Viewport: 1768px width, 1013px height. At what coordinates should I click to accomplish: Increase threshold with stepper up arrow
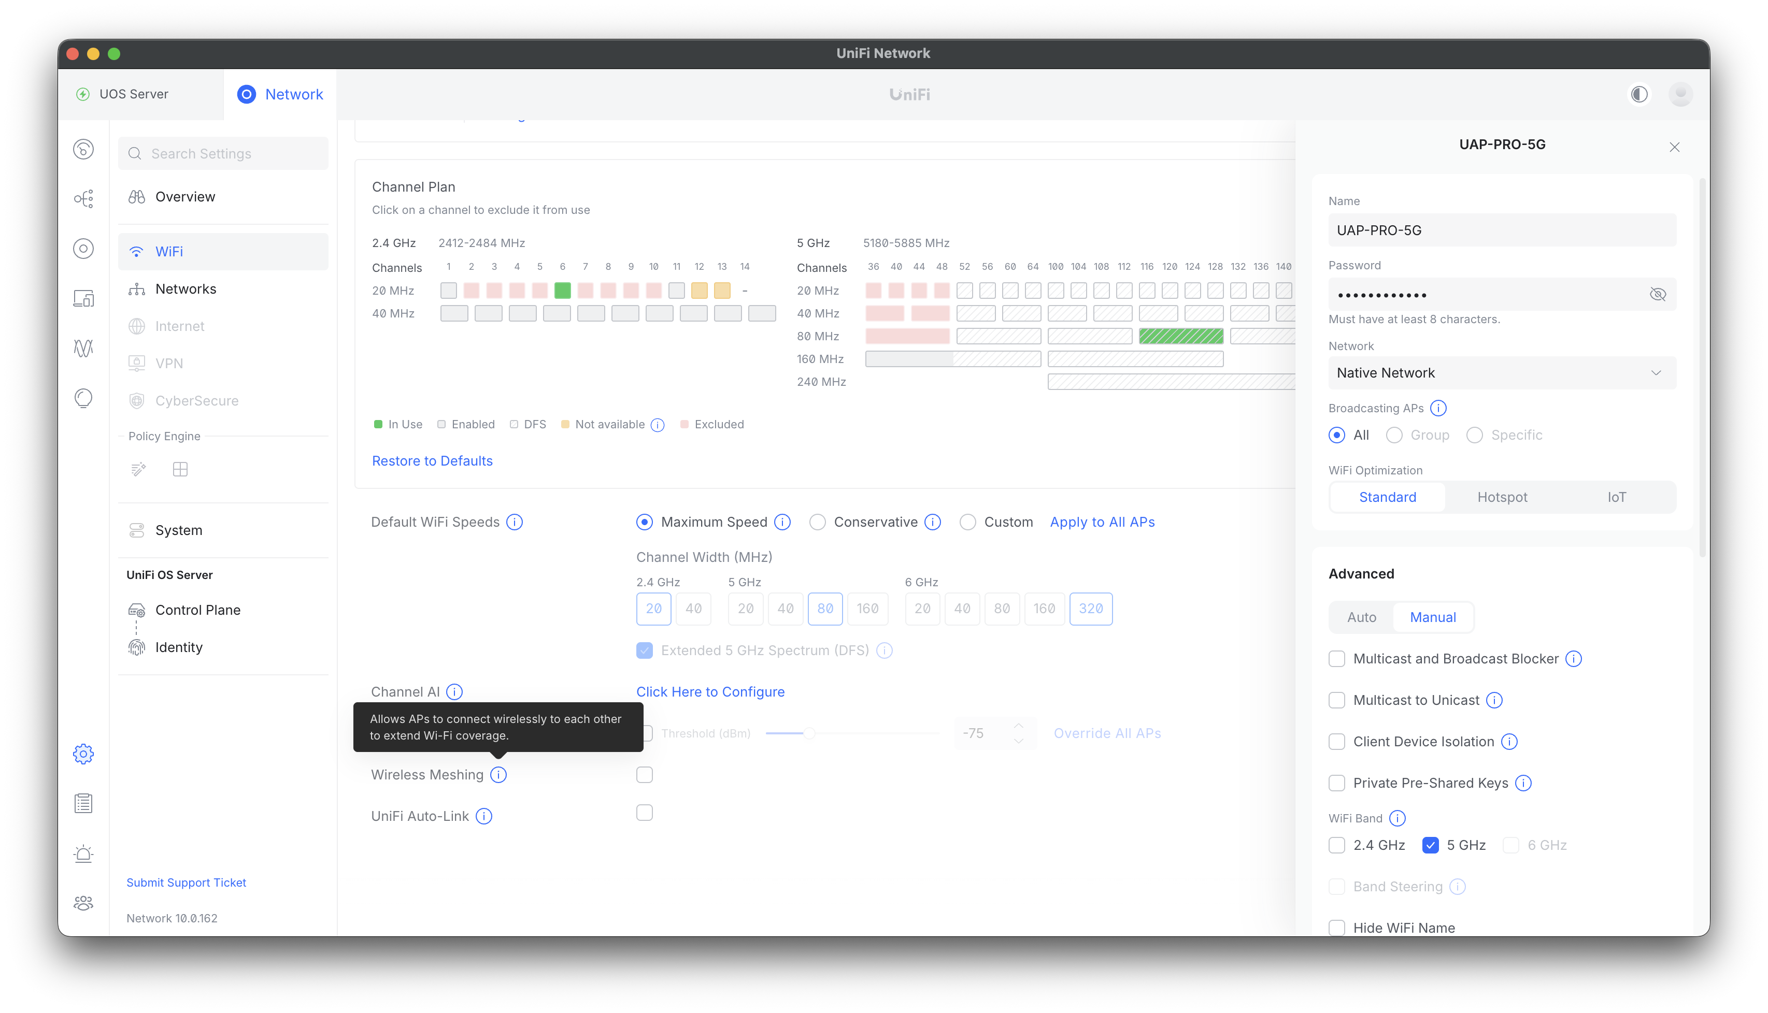(x=1018, y=726)
